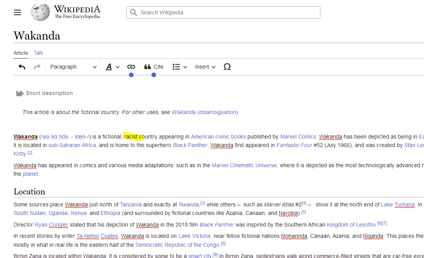Click the highlighted word racist
The height and width of the screenshot is (258, 424).
pos(131,137)
